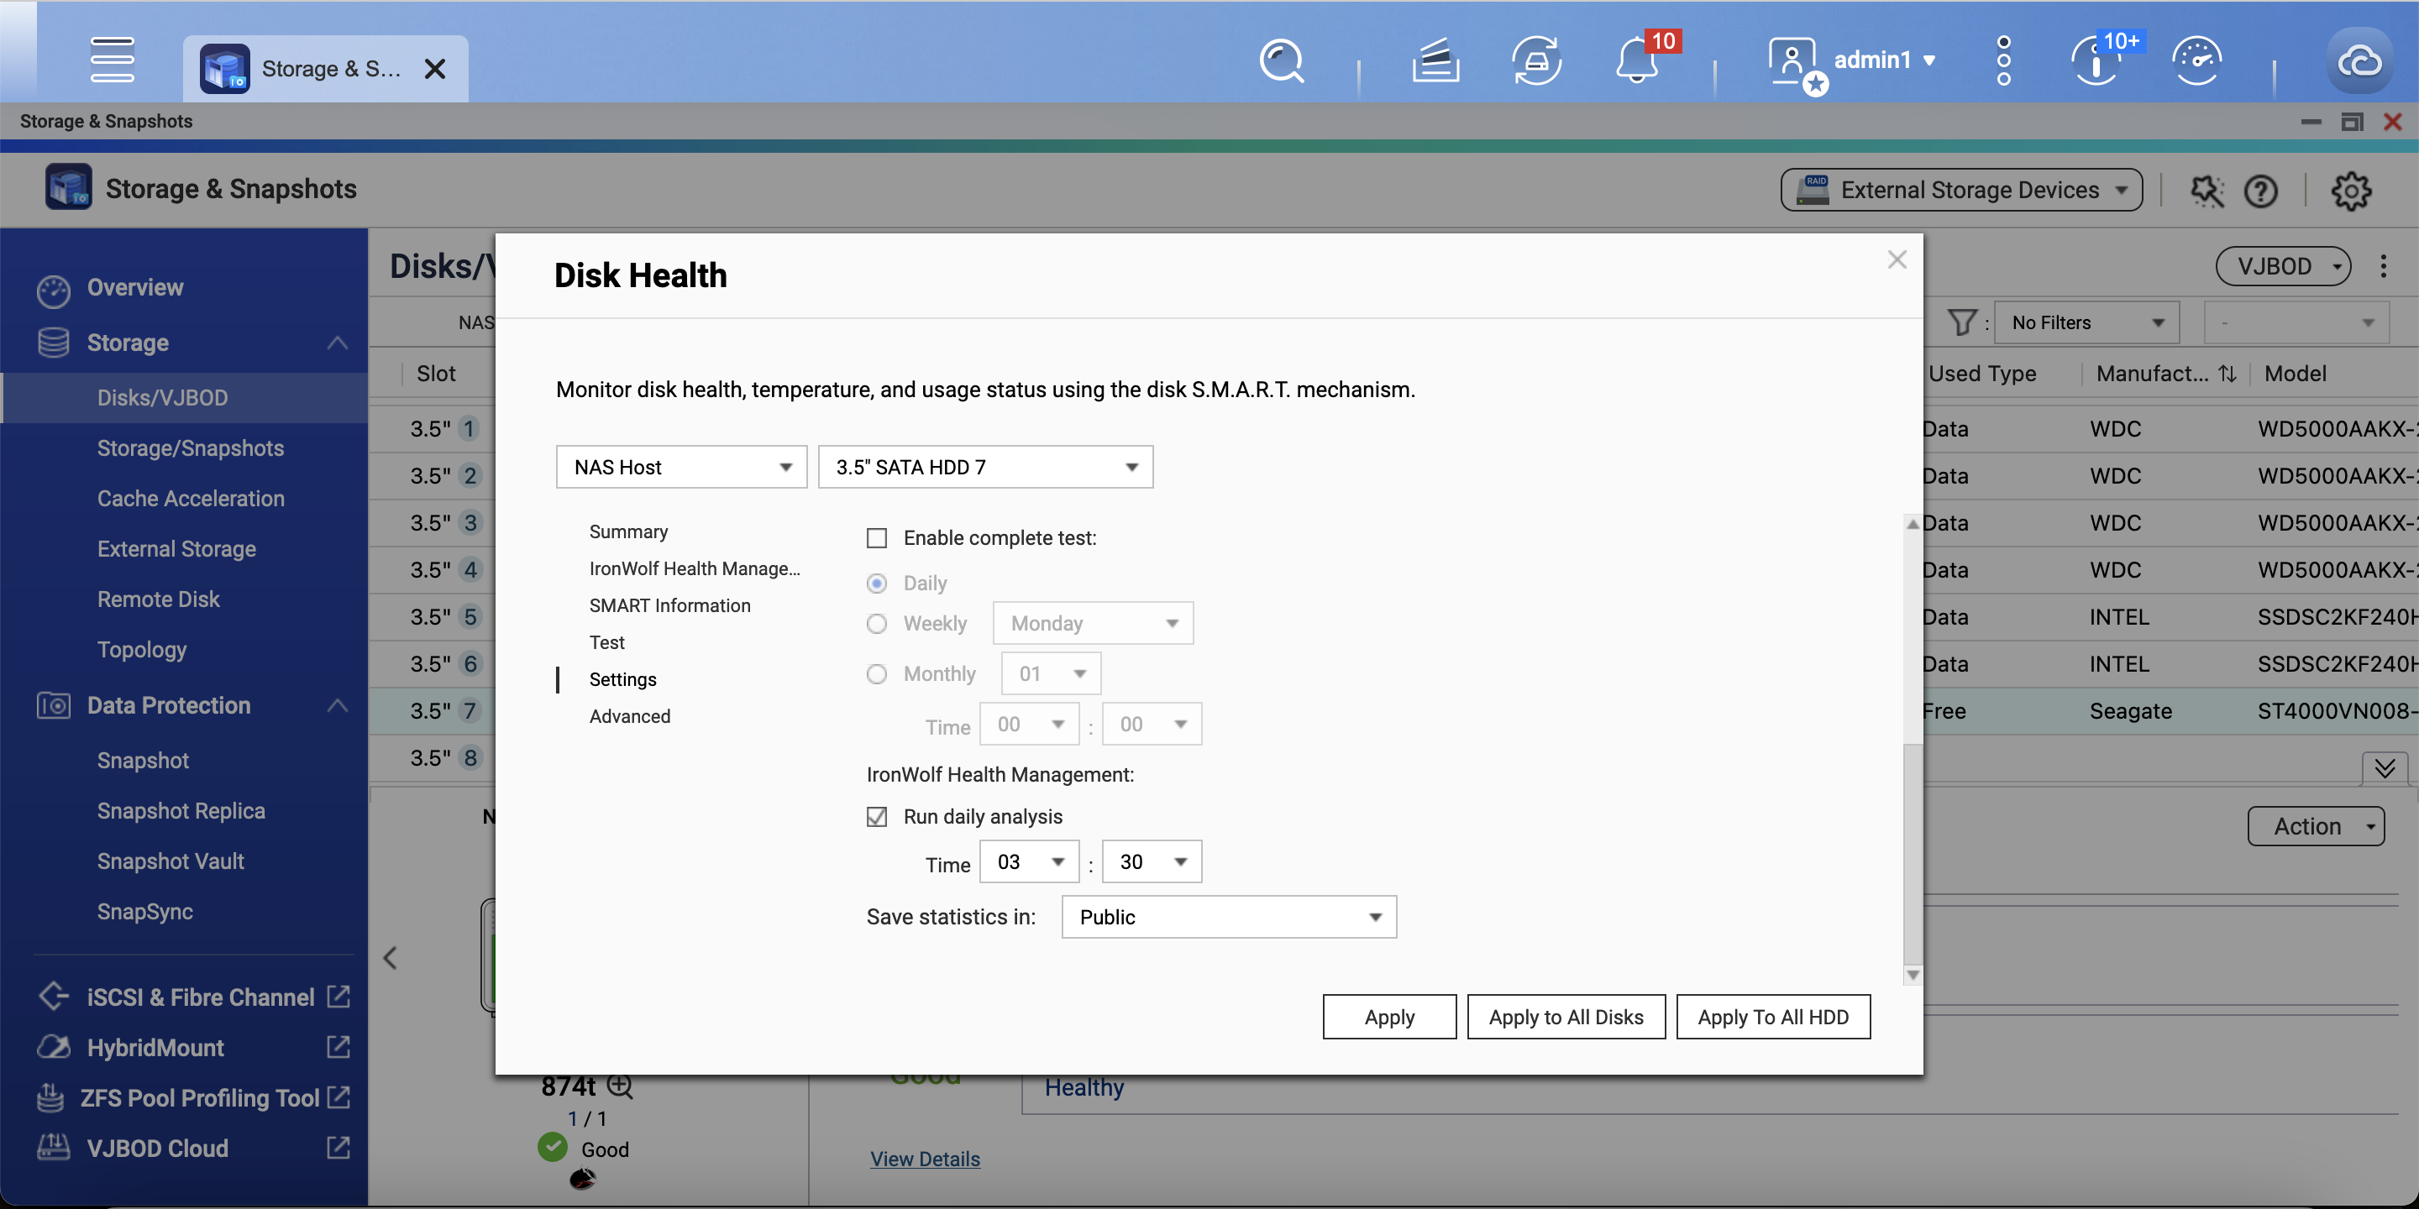Image resolution: width=2419 pixels, height=1209 pixels.
Task: Click Apply to All Disks button
Action: click(1566, 1017)
